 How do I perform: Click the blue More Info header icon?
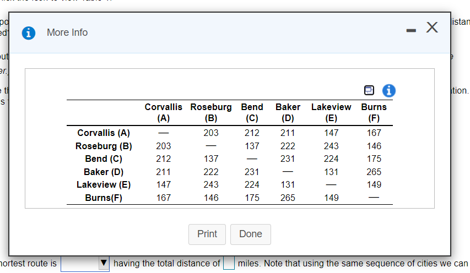[x=29, y=32]
